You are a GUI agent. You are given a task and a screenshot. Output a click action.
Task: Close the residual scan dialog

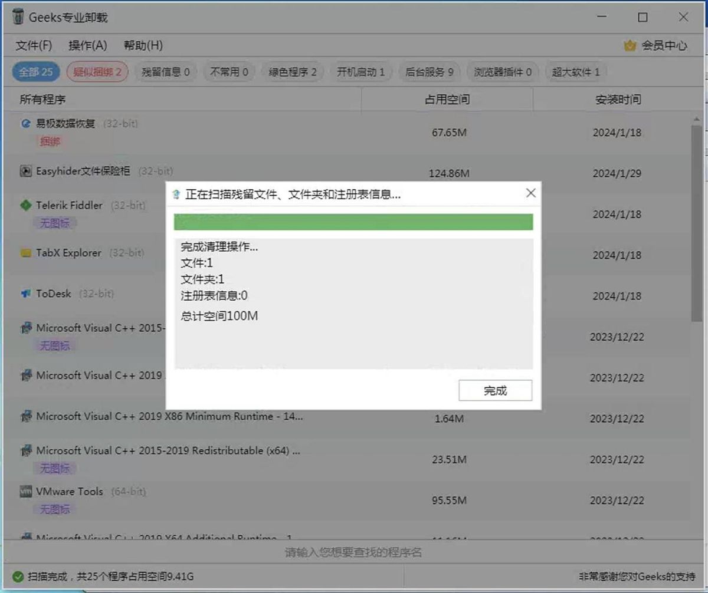pos(530,193)
